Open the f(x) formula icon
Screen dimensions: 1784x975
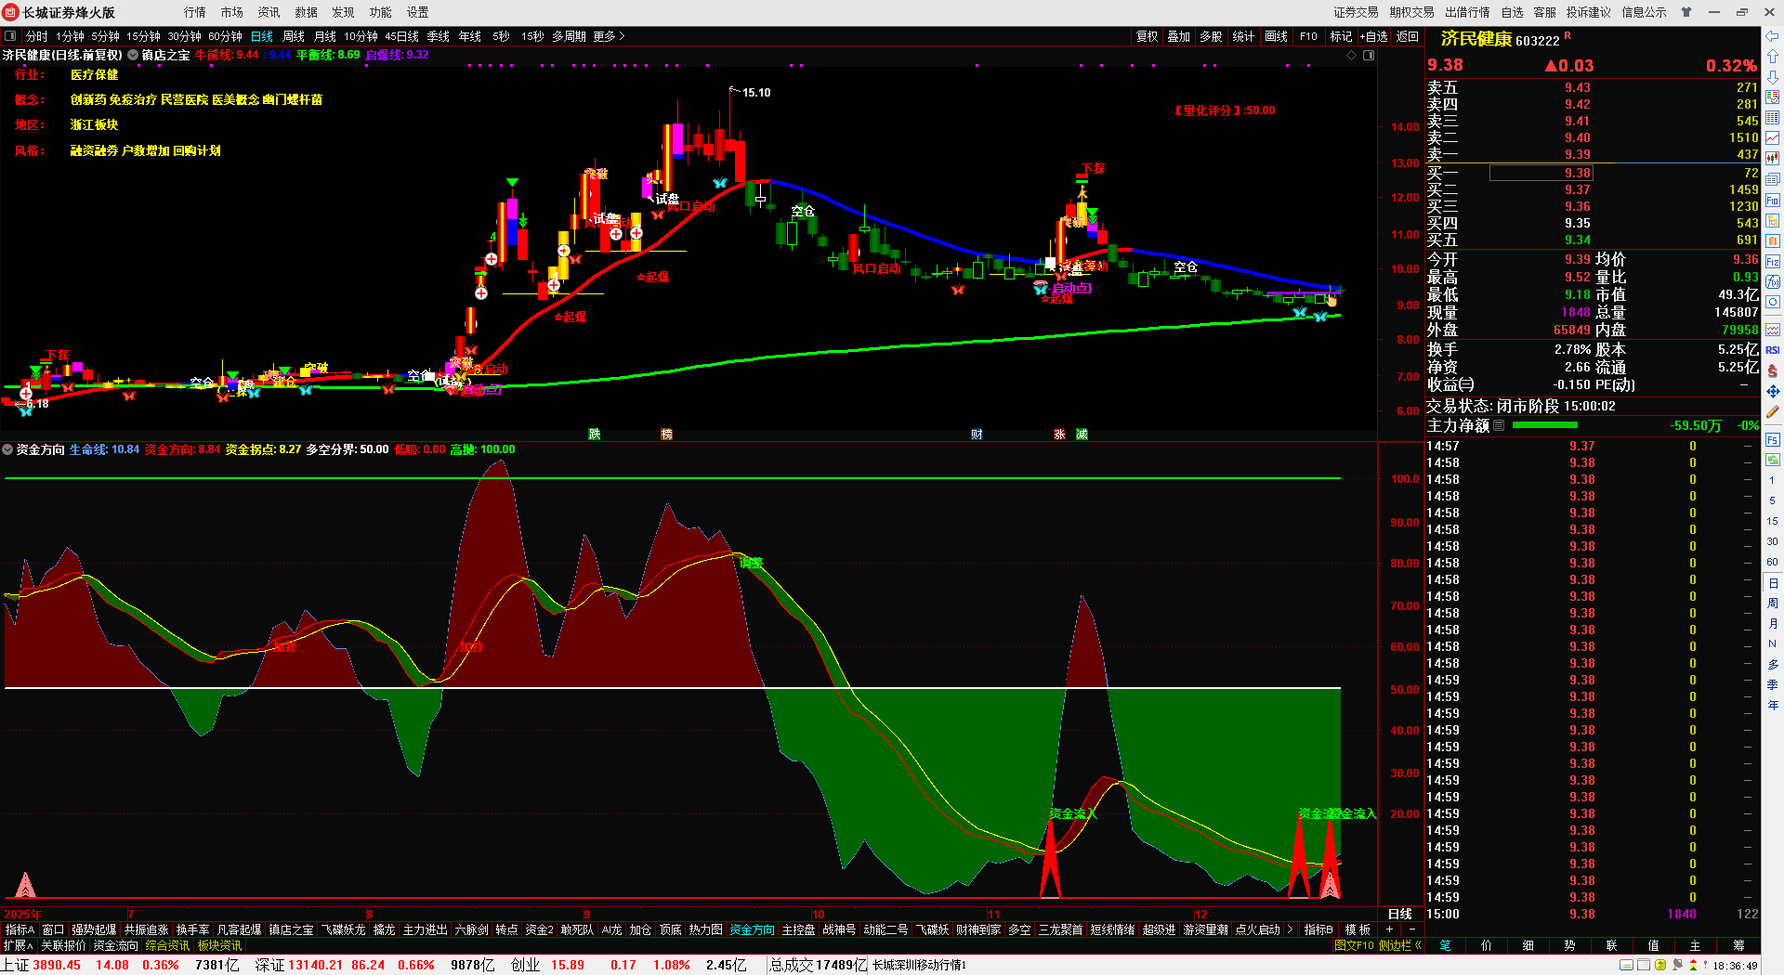(x=1773, y=282)
